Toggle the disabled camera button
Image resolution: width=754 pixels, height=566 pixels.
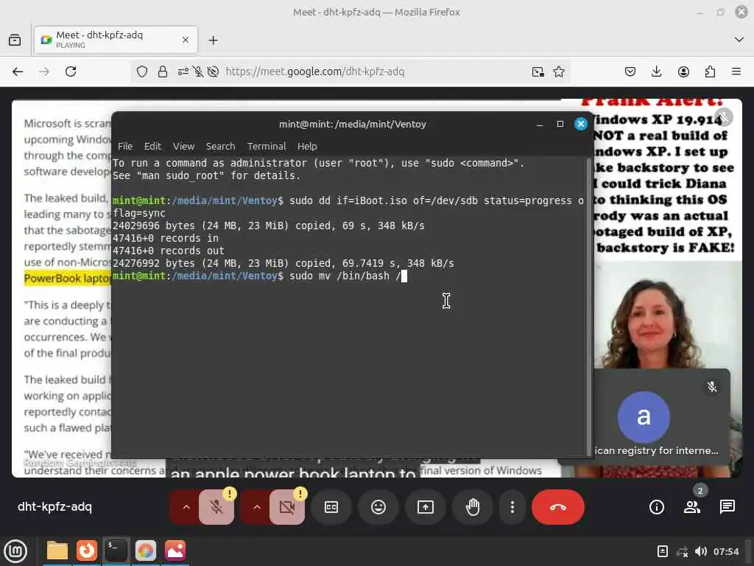tap(287, 507)
